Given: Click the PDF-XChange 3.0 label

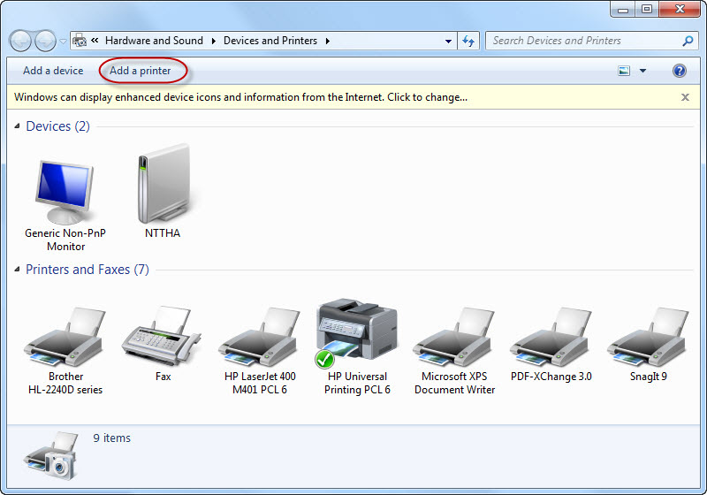Looking at the screenshot, I should point(551,377).
